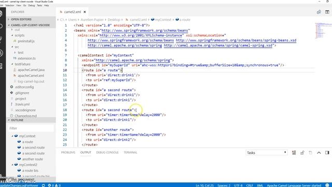Viewport: 332px width, 187px height.
Task: Open the Tasks output channel dropdown
Action: 267,153
